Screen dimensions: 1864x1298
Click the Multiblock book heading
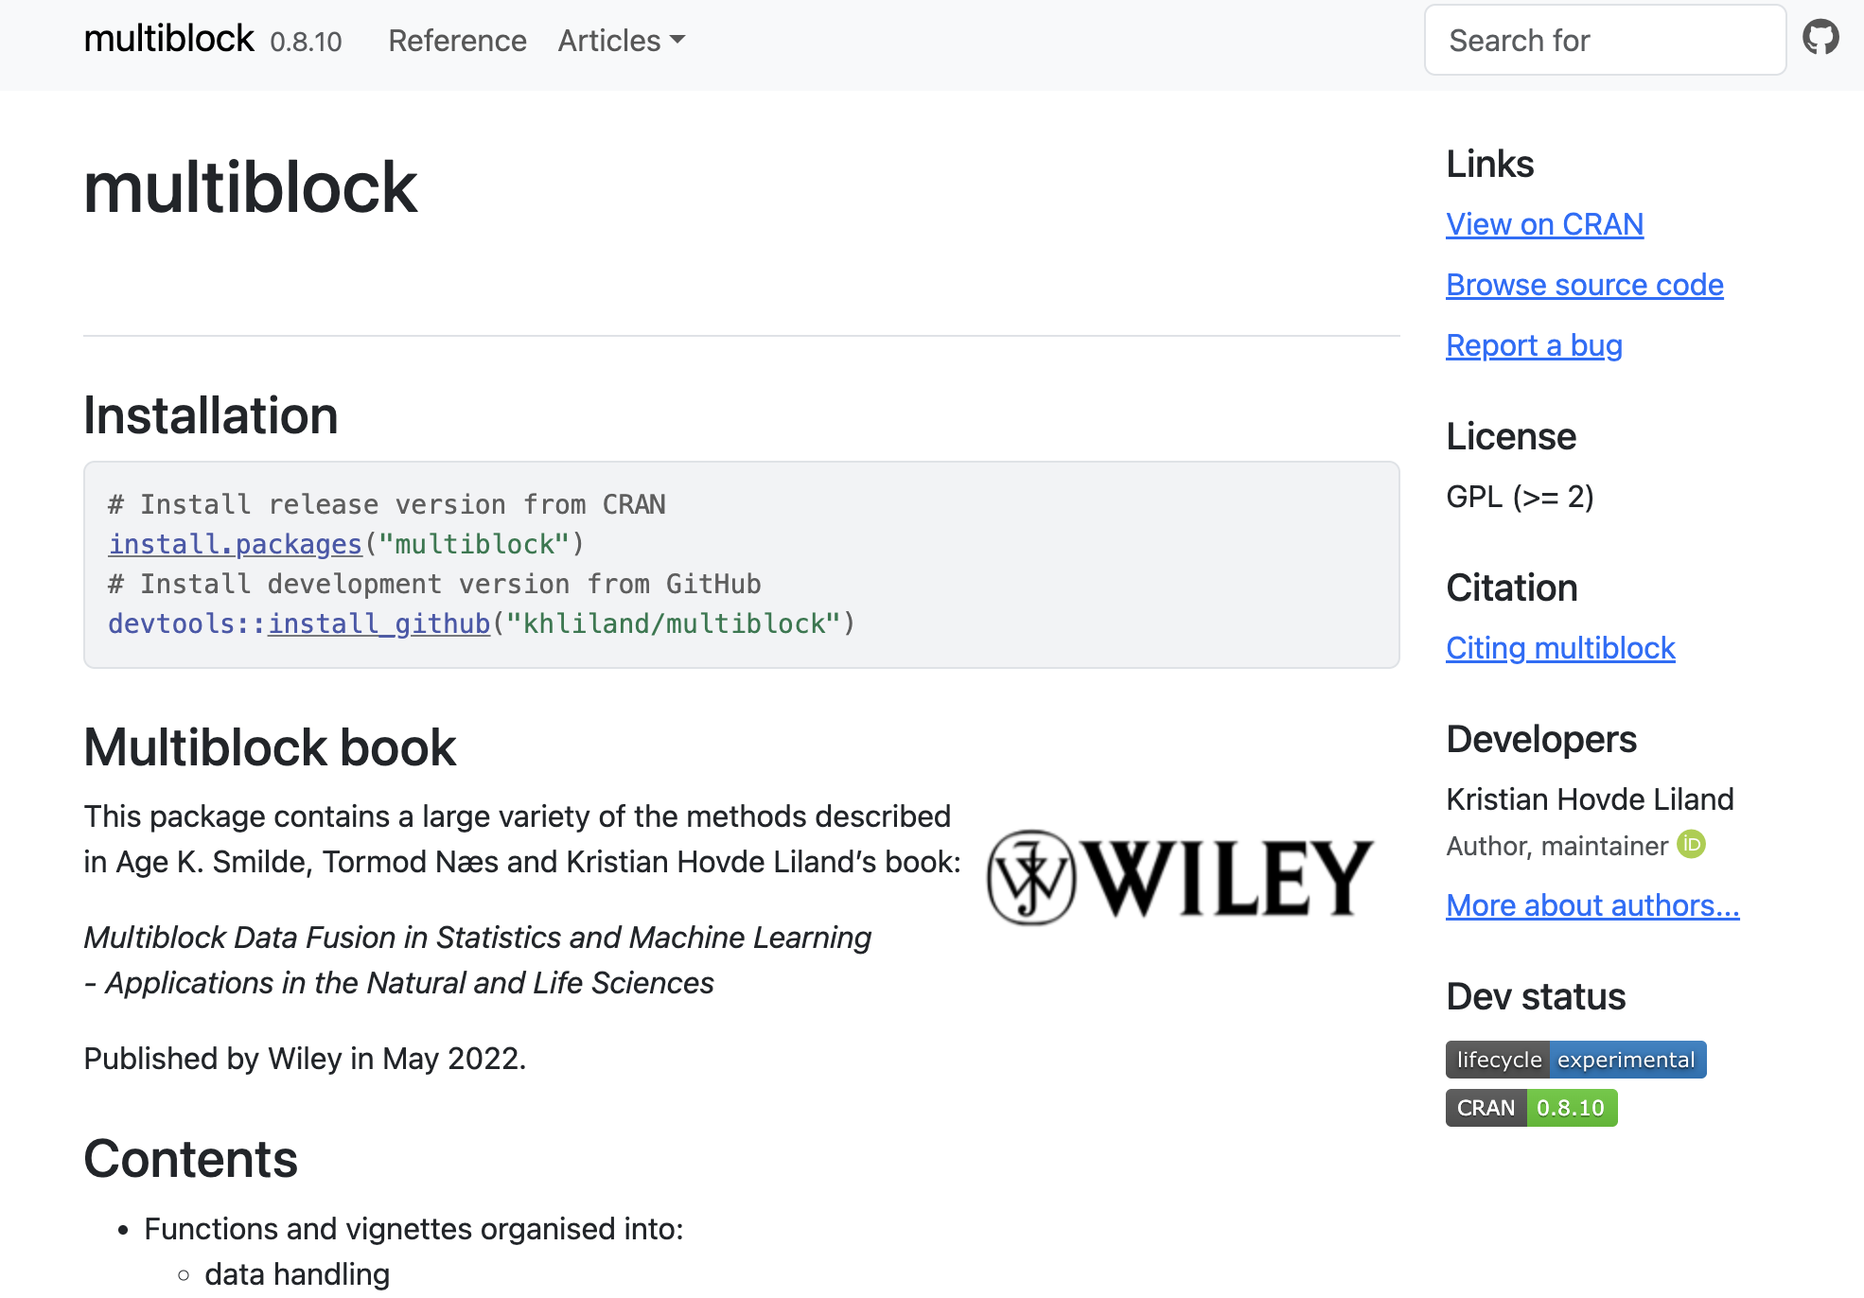(270, 747)
